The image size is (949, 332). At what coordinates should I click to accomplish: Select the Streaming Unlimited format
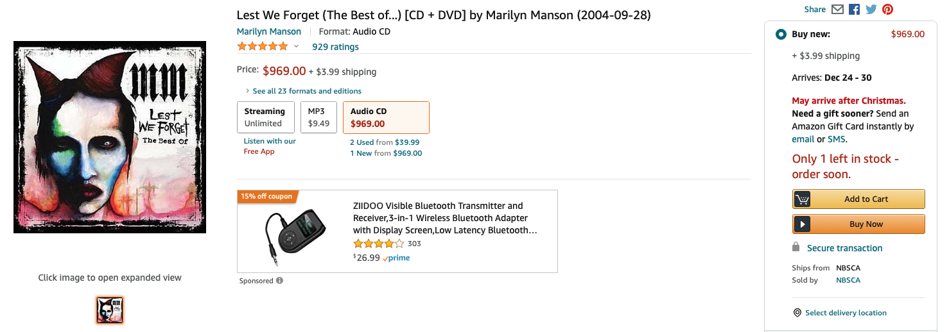click(265, 117)
